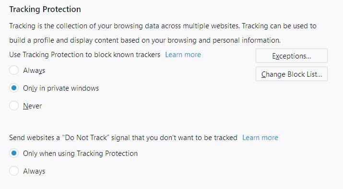Click the Send websites a Do Not Track sentence

point(123,138)
